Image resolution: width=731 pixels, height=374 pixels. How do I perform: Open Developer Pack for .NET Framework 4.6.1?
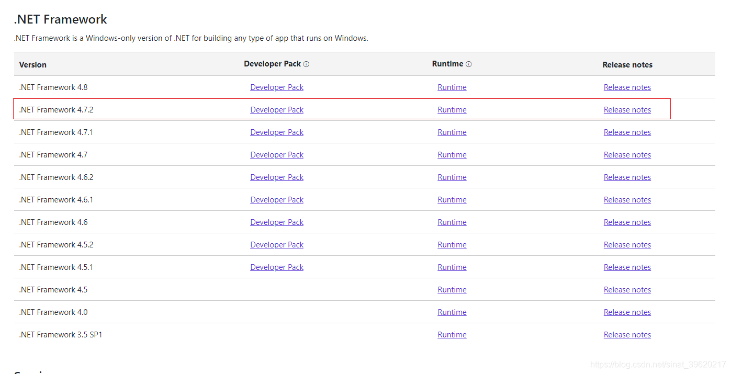pyautogui.click(x=277, y=200)
